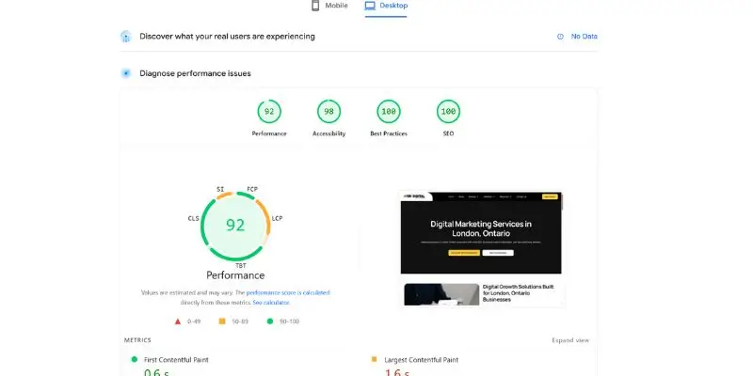The height and width of the screenshot is (376, 753).
Task: Click the FCP segment label on the gauge
Action: [252, 190]
